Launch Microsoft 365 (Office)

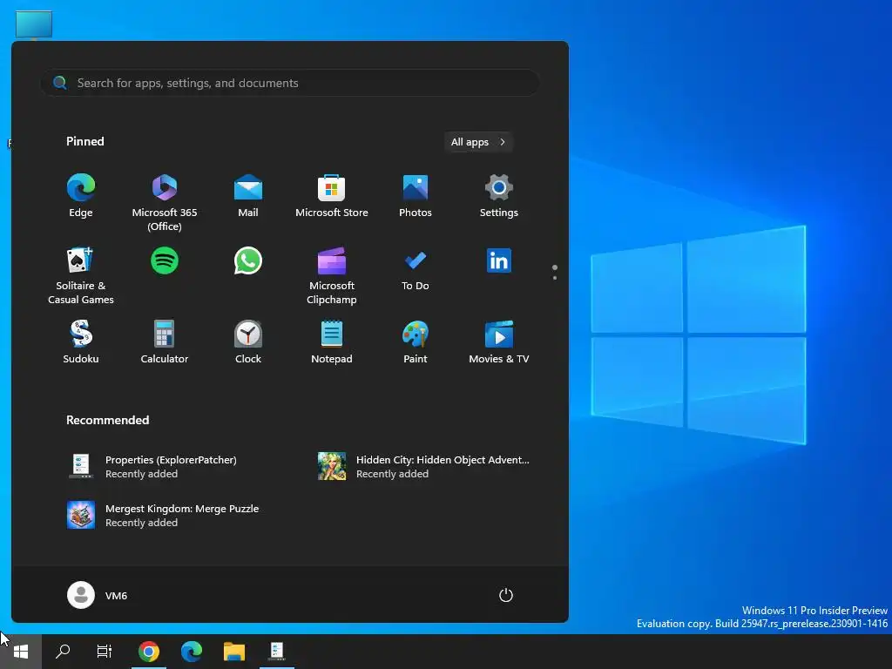tap(165, 202)
